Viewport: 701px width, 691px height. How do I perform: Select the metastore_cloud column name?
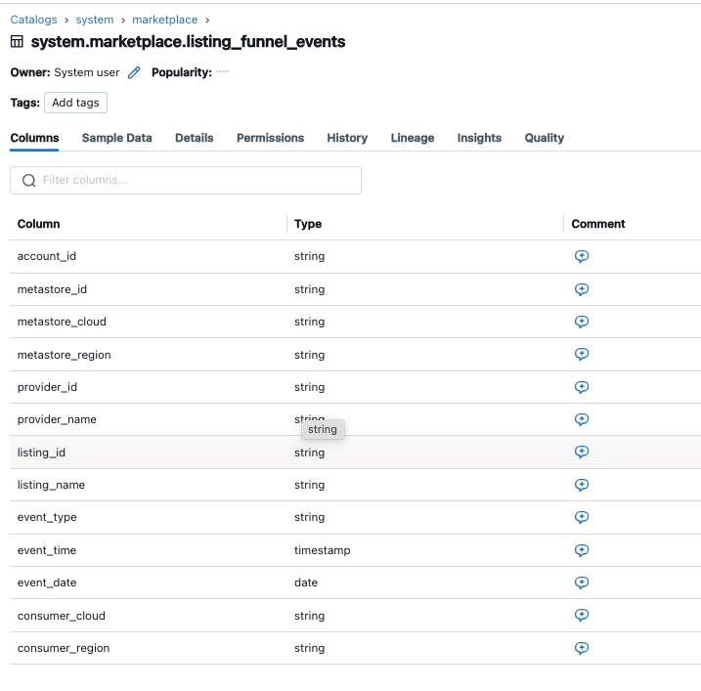[62, 322]
